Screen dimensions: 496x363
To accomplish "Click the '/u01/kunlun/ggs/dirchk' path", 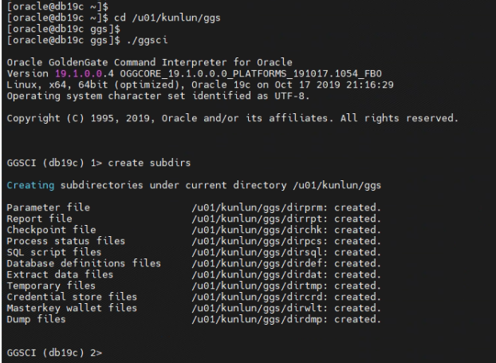I will [257, 230].
